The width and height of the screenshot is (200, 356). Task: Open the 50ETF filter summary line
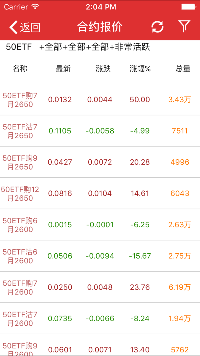(x=78, y=47)
